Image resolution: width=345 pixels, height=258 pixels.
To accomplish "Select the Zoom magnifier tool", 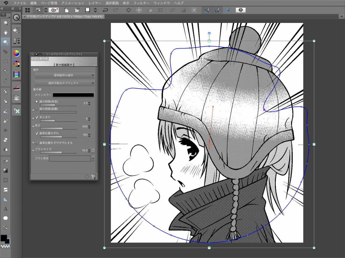I will [5, 23].
